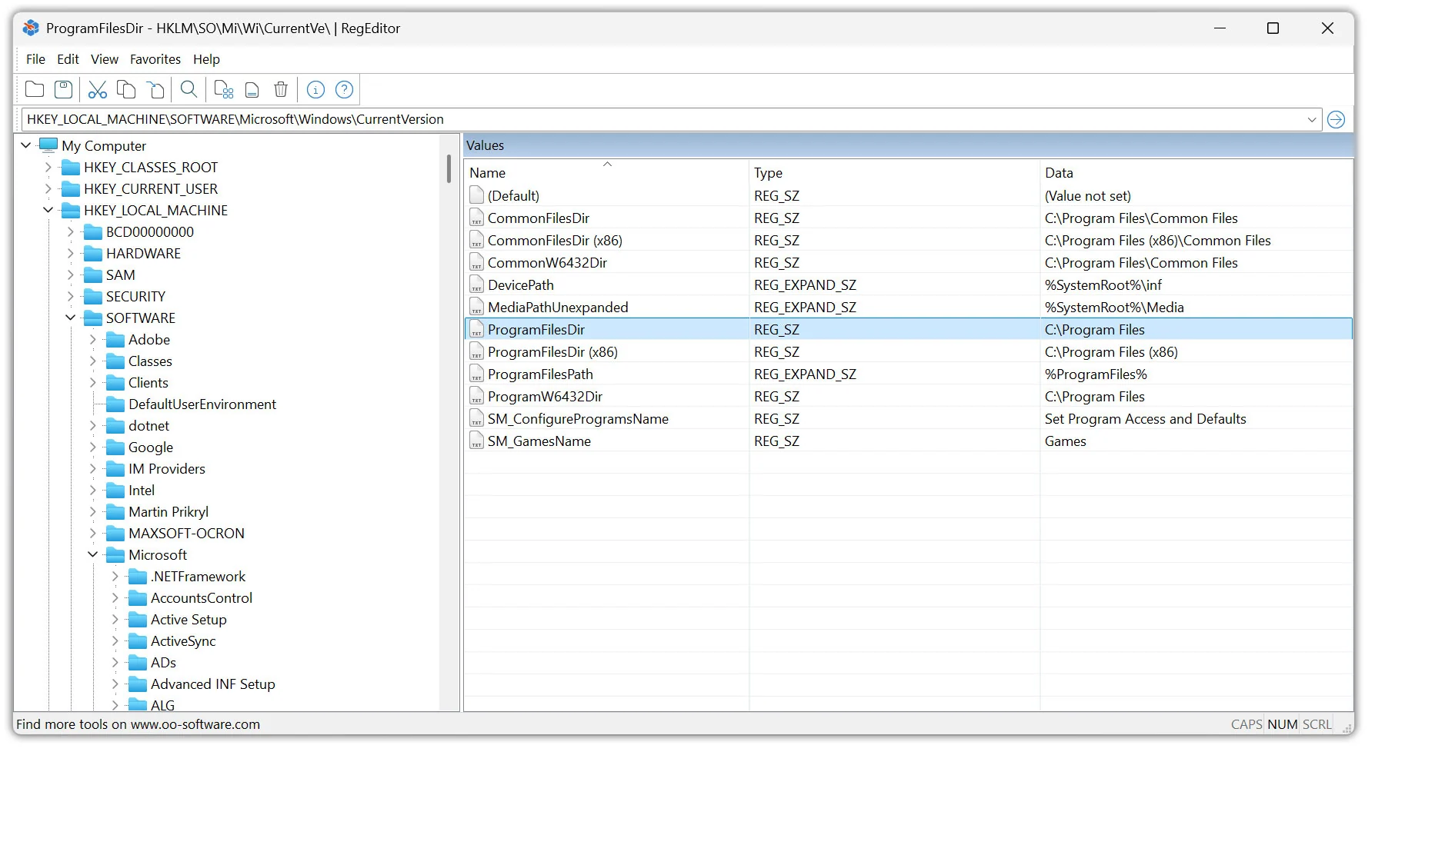
Task: Select the AccountsControl key
Action: 202,597
